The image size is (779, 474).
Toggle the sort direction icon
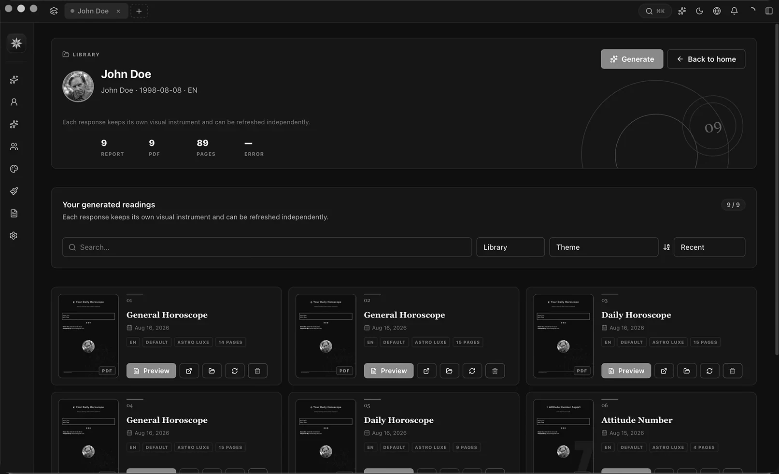pos(666,247)
